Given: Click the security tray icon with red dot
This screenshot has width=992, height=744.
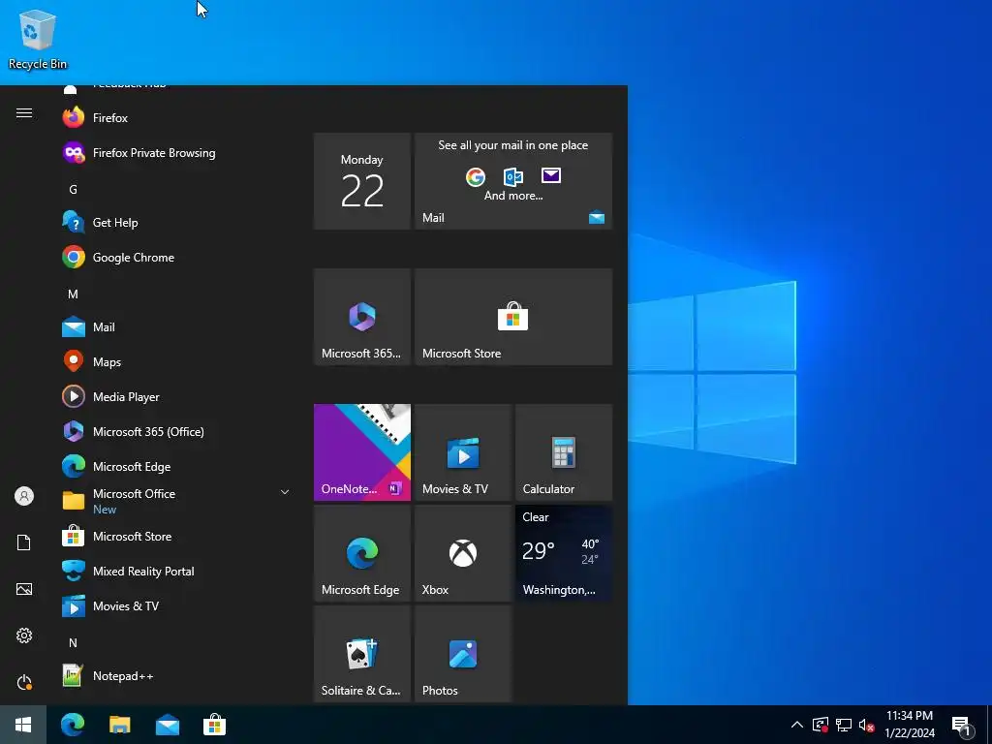Looking at the screenshot, I should [x=820, y=725].
